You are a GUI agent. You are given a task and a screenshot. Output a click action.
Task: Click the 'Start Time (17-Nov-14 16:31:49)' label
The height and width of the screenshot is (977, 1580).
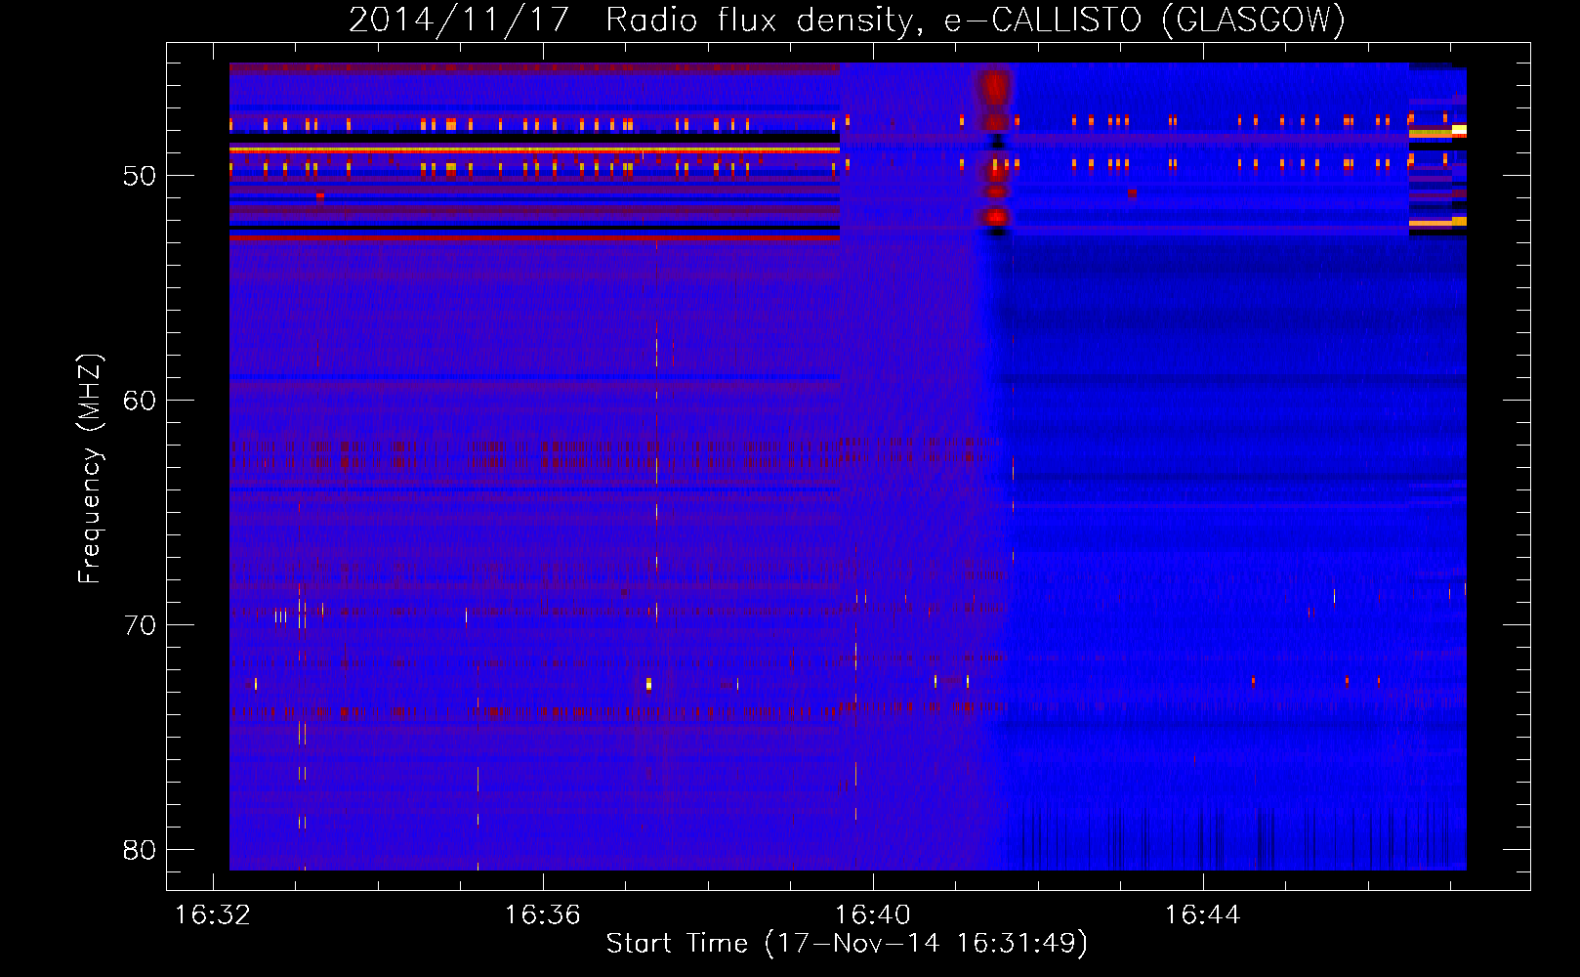pyautogui.click(x=847, y=944)
